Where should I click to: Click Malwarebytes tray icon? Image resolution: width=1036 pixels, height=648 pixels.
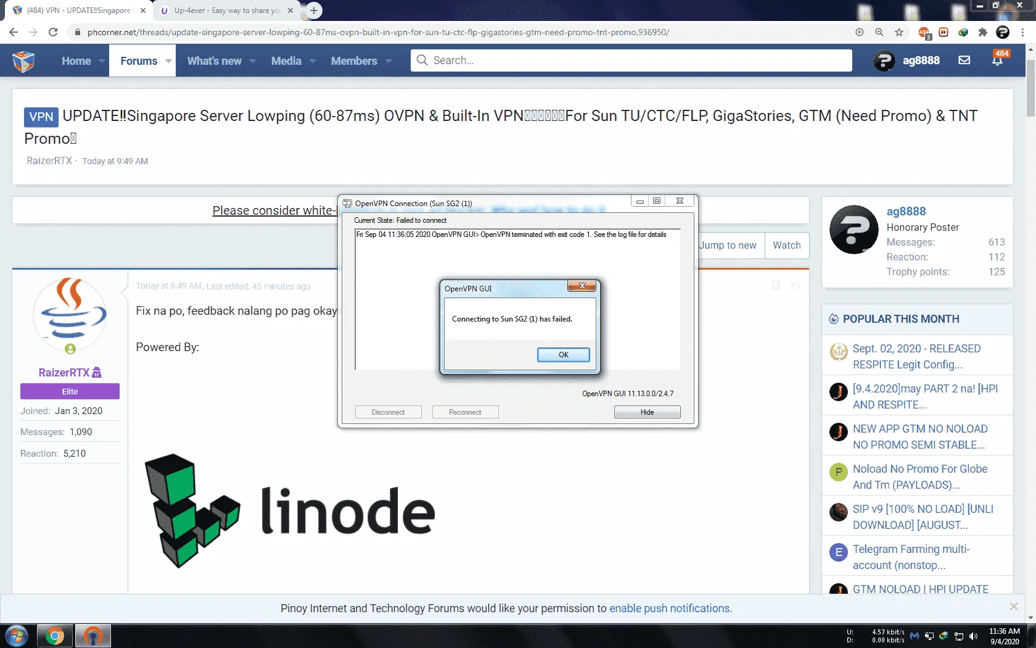pyautogui.click(x=915, y=636)
